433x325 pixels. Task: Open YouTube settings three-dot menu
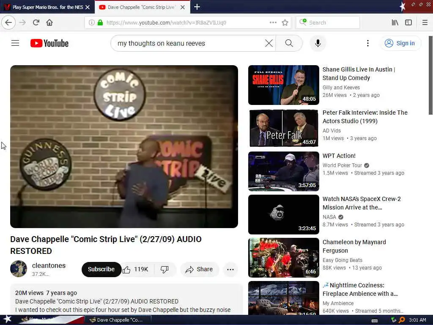367,43
